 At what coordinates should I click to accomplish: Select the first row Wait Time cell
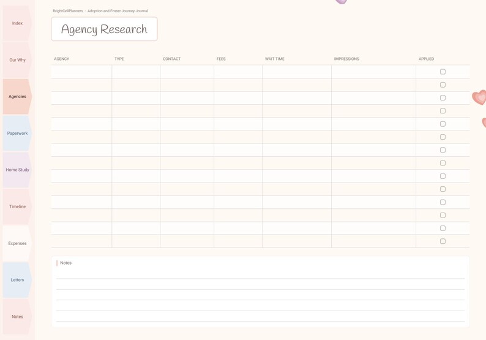297,72
